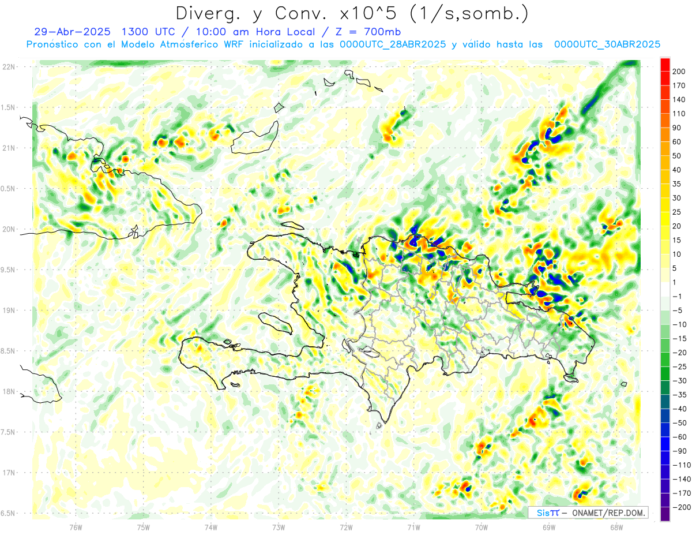Image resolution: width=692 pixels, height=535 pixels.
Task: Click the colorbar value '-90'
Action: coord(680,451)
